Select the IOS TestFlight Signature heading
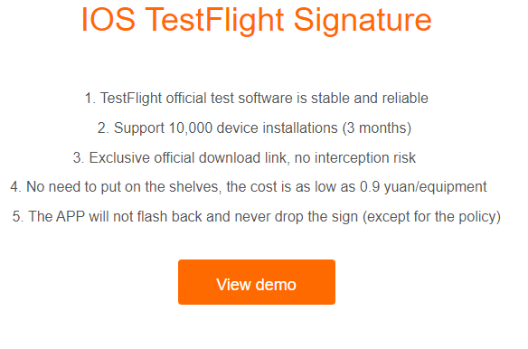 pos(257,20)
